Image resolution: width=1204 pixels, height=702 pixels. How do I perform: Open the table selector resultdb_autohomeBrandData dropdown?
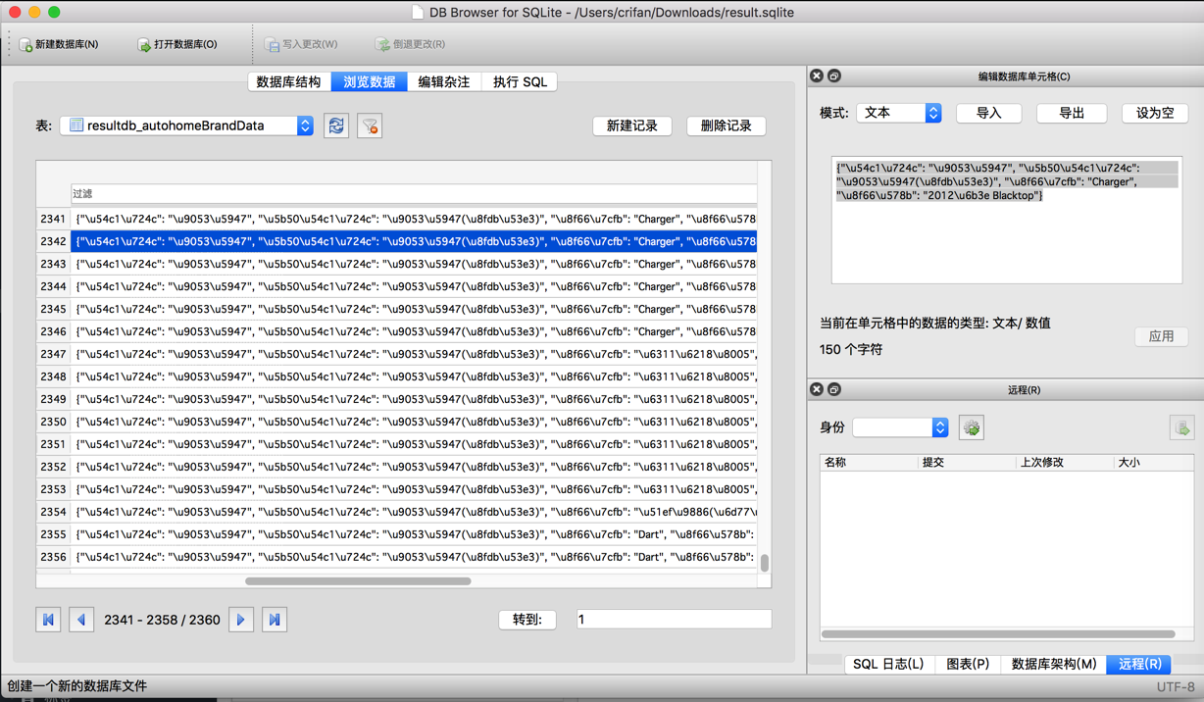186,125
